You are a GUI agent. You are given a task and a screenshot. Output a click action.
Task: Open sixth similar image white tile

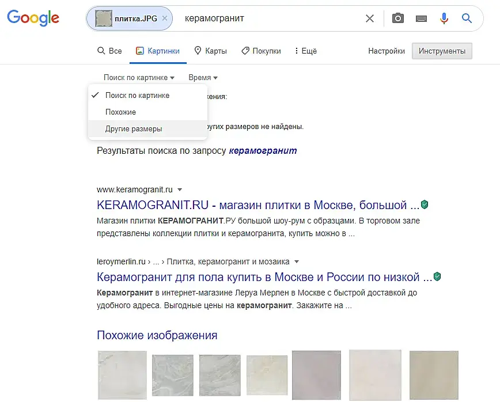(376, 376)
